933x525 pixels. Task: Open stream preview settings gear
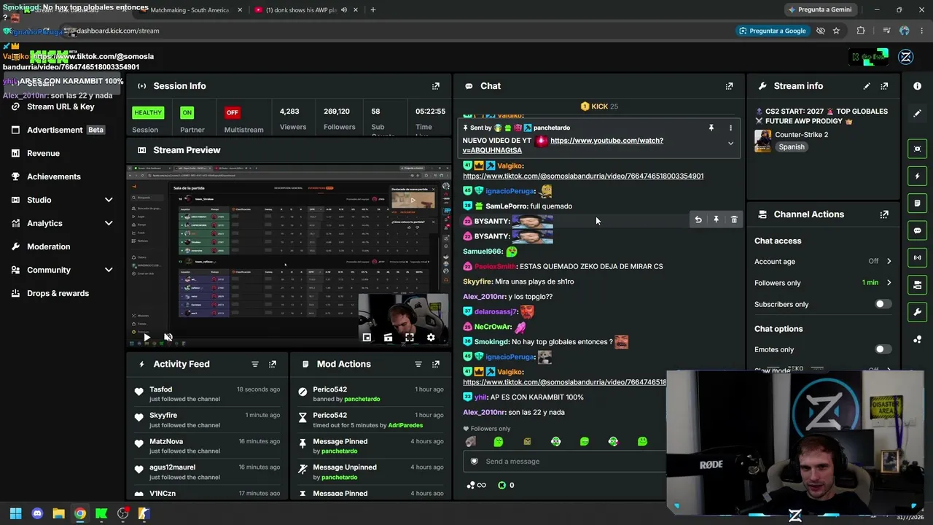click(x=431, y=338)
